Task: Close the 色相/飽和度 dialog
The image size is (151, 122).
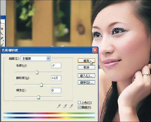Action: 95,50
